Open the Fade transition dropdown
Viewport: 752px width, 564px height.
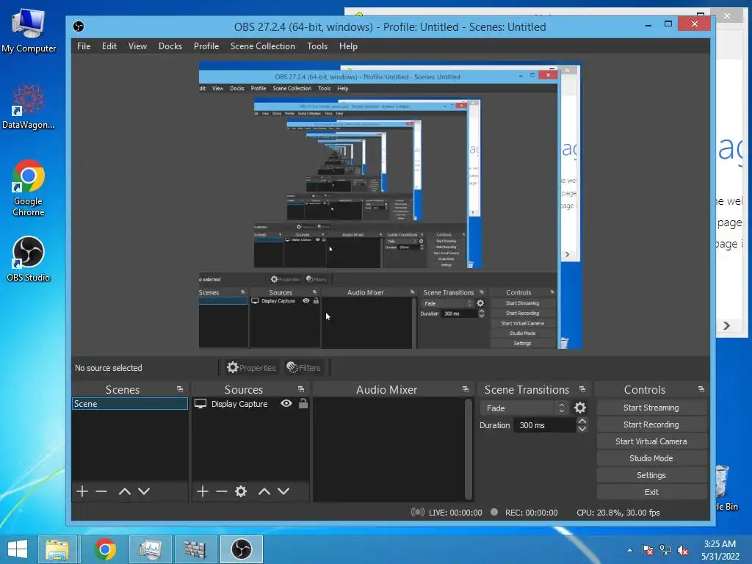click(526, 408)
